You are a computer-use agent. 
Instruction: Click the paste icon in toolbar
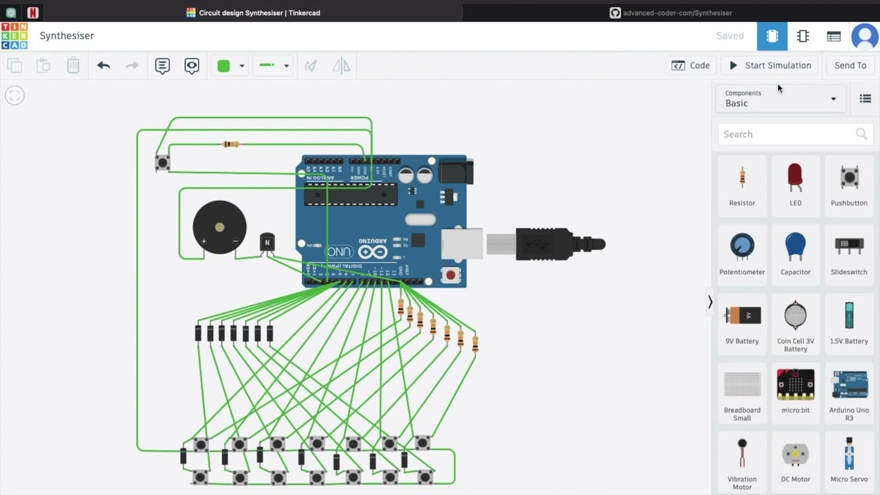click(x=43, y=65)
